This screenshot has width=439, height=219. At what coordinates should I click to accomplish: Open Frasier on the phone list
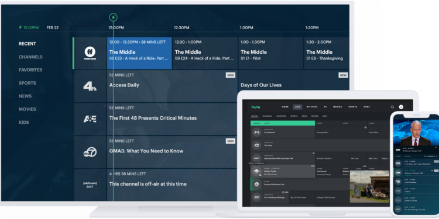point(416,190)
